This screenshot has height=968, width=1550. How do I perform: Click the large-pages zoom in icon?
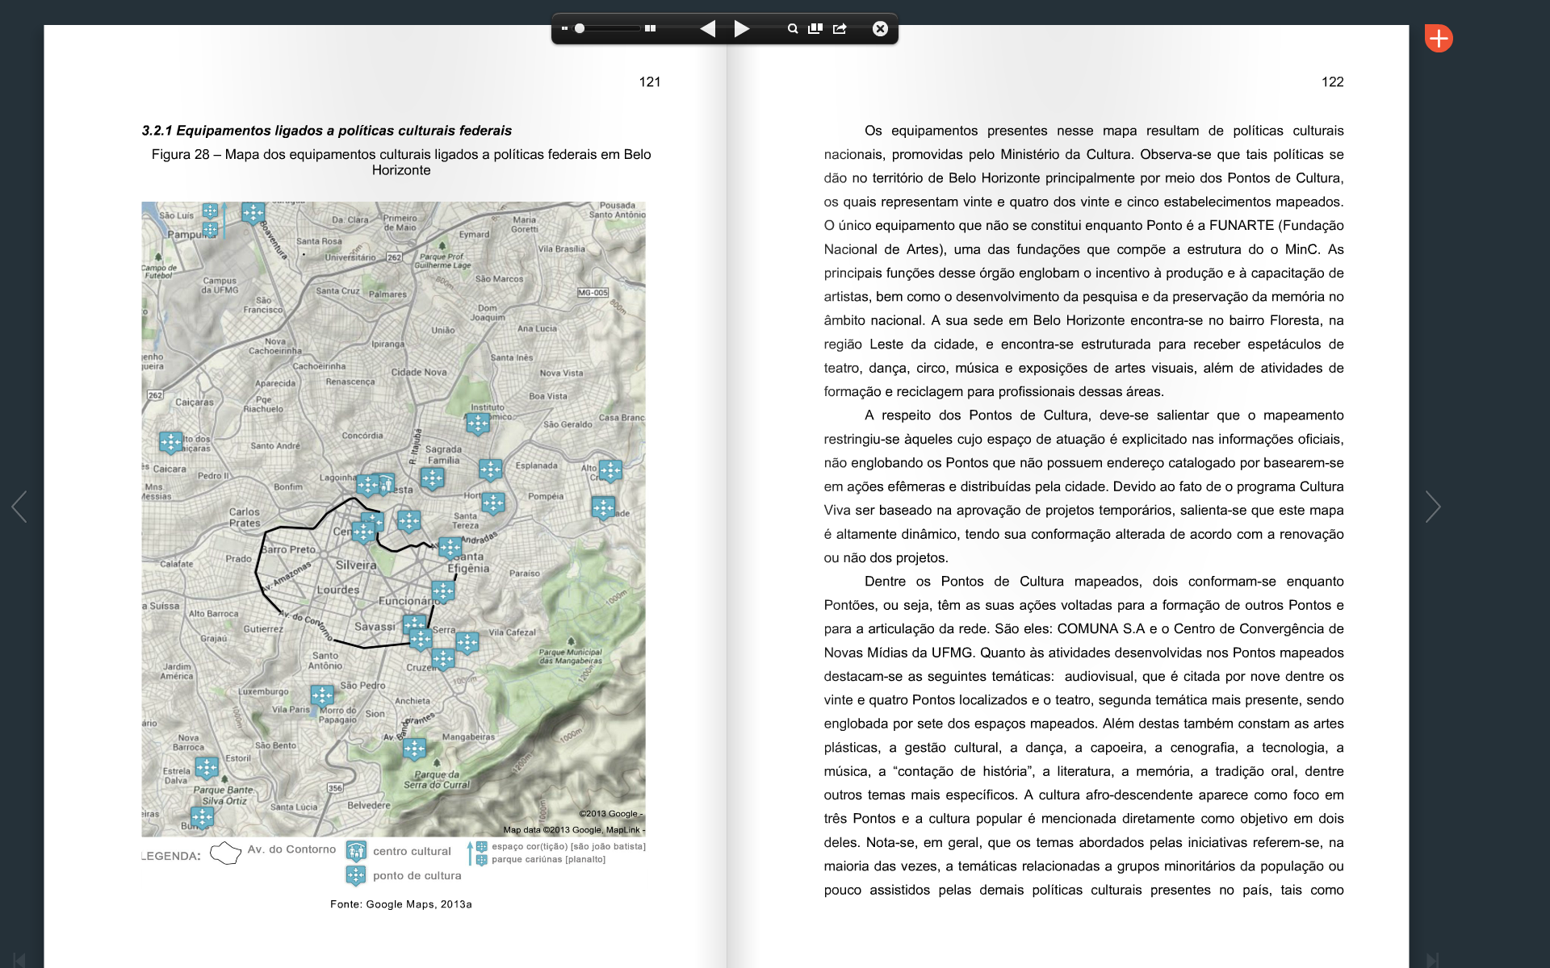pos(650,29)
